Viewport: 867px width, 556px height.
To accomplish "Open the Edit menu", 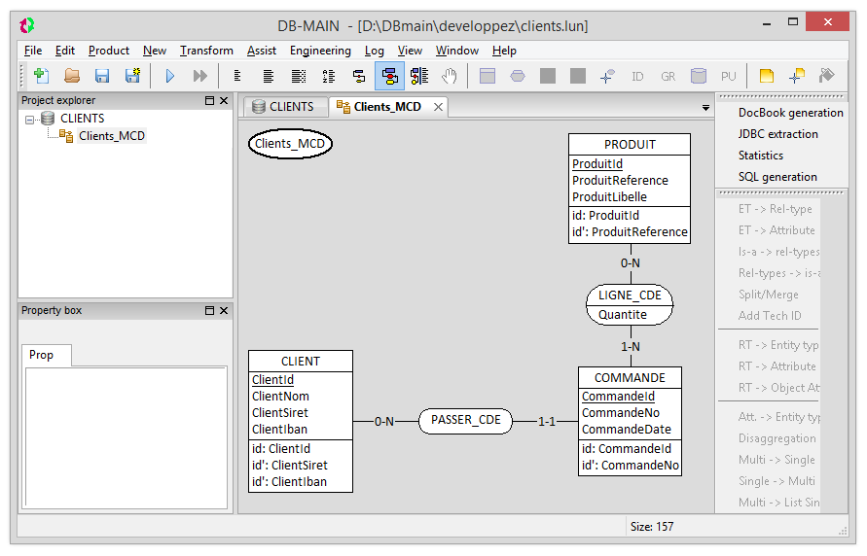I will 64,51.
